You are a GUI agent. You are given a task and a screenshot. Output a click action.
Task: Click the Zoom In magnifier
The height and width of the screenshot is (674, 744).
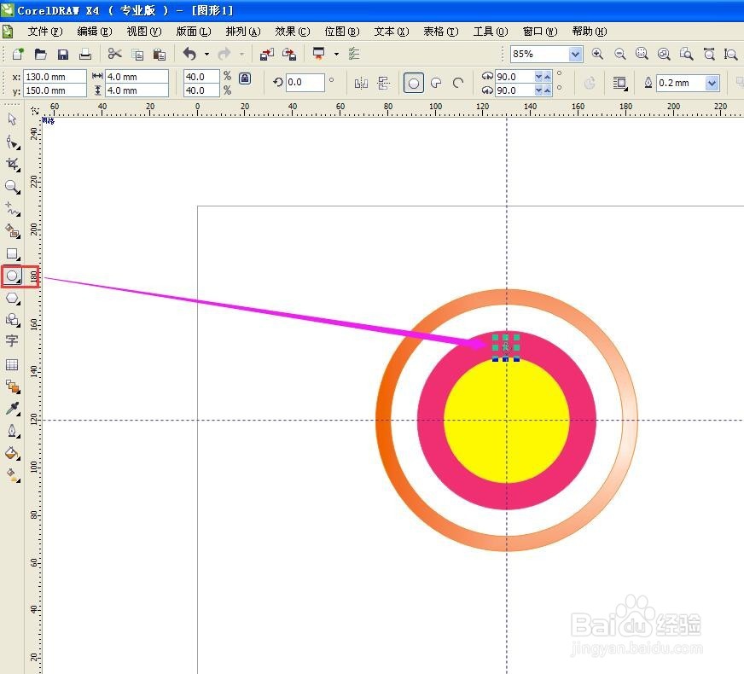click(x=597, y=54)
